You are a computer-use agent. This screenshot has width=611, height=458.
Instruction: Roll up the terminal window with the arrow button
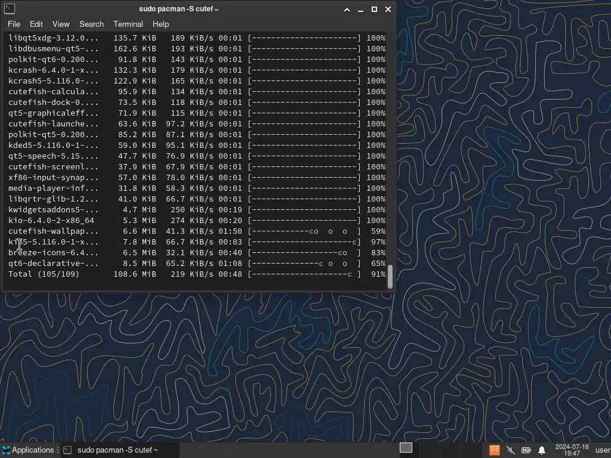pyautogui.click(x=347, y=10)
